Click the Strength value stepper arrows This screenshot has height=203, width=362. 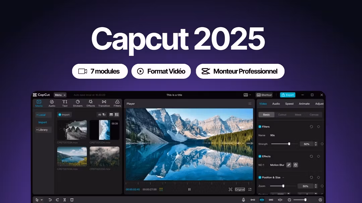(x=316, y=144)
